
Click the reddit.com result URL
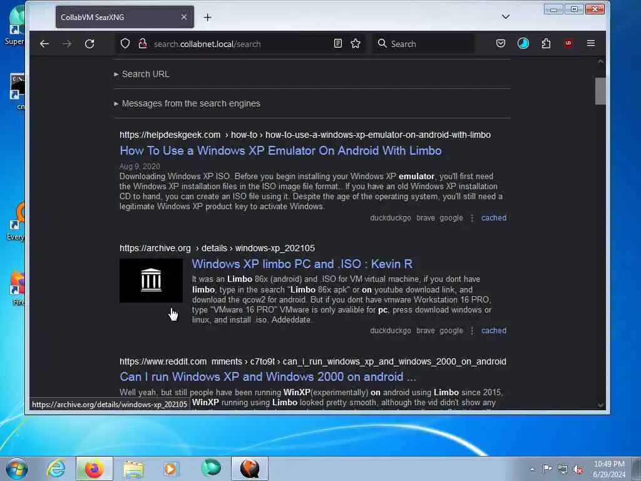coord(313,361)
